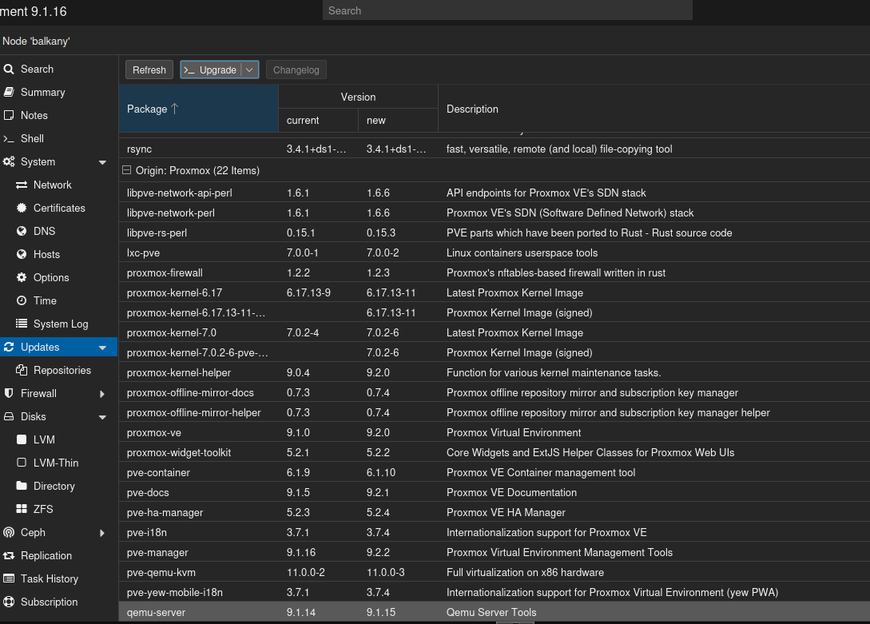Select the pve-docs package row
The height and width of the screenshot is (624, 870).
(x=495, y=492)
